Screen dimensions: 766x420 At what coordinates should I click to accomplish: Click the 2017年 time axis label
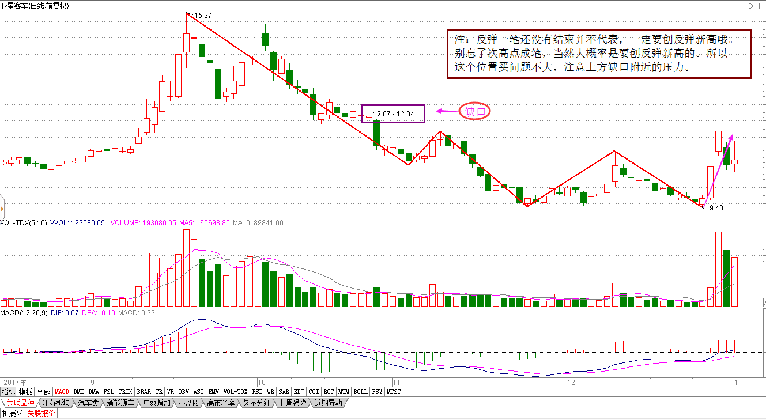tap(14, 382)
